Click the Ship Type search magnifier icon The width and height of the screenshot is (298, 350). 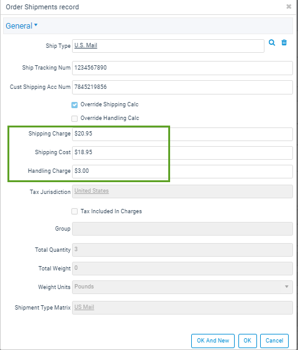(272, 42)
